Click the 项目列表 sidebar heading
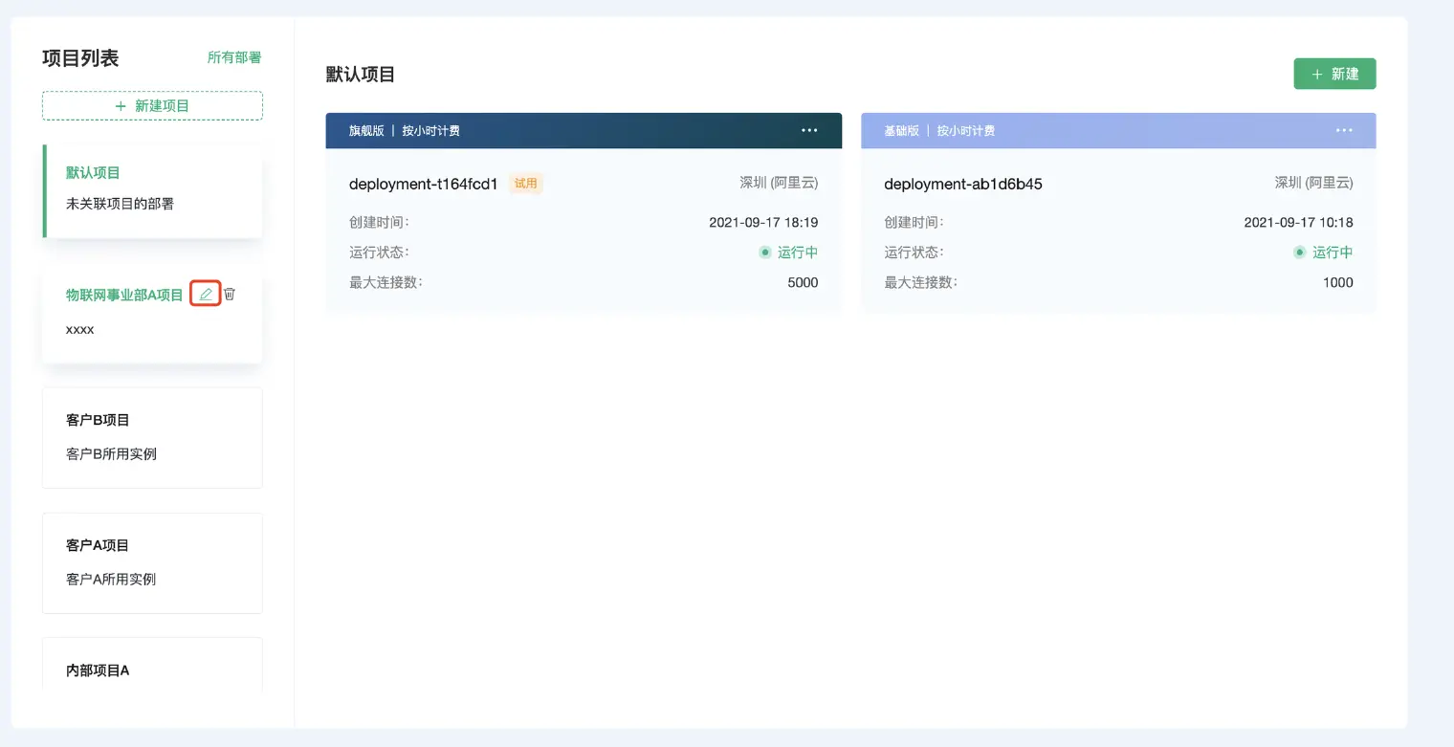This screenshot has height=747, width=1454. coord(80,58)
